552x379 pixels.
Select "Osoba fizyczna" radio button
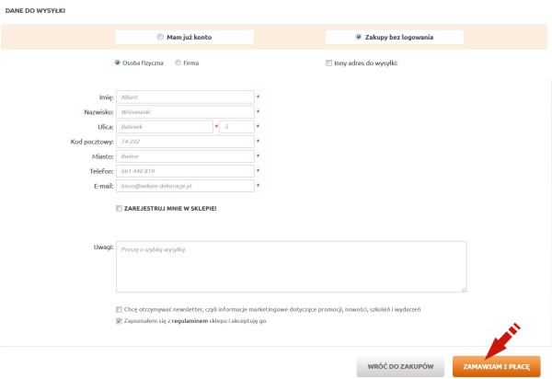117,63
